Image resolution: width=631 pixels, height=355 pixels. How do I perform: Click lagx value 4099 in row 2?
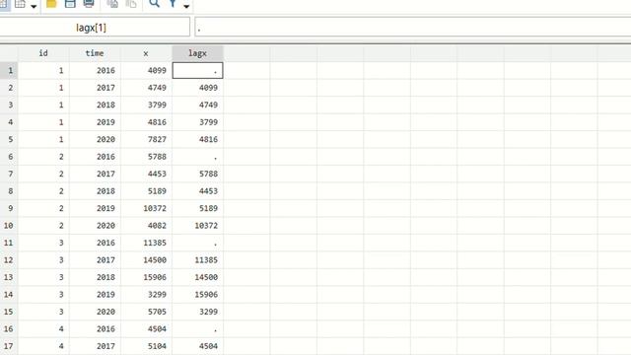click(197, 88)
